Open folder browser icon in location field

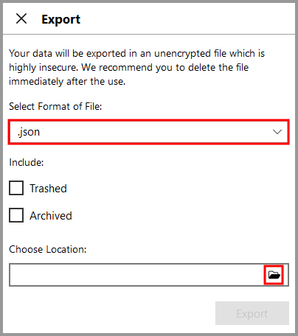point(274,275)
